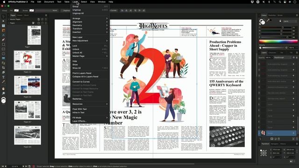Select the Zoom magnifier tool
The image size is (299, 168).
(x=3, y=93)
